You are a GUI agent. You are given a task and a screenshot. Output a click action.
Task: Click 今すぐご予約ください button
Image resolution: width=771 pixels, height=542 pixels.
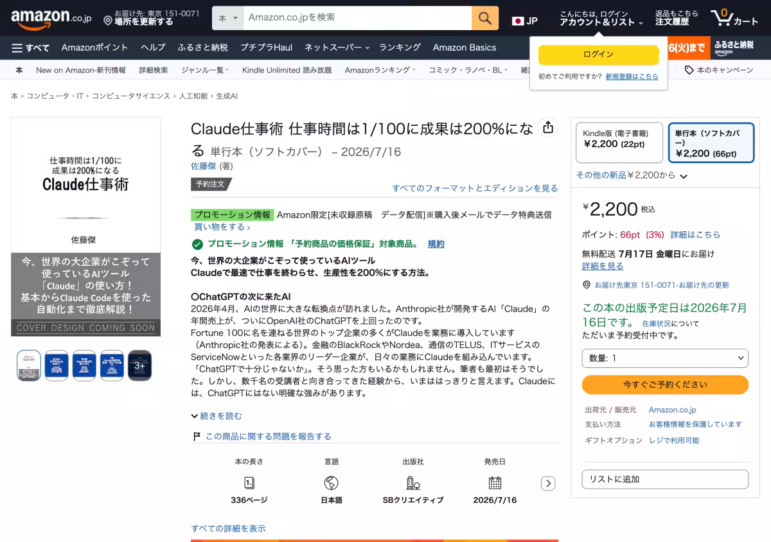(x=665, y=385)
